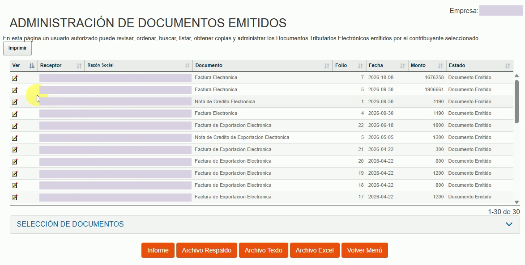
Task: Click the date 2026-06-18
Action: click(381, 125)
